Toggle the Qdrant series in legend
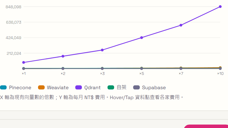This screenshot has width=228, height=128. click(88, 88)
